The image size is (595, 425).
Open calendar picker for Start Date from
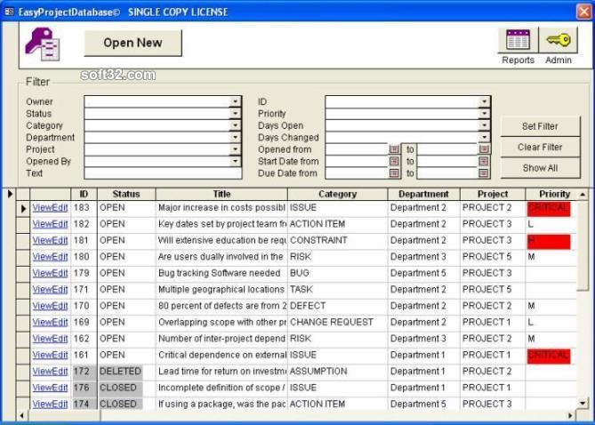(394, 161)
